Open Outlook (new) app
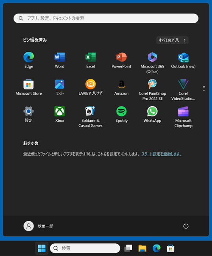The image size is (212, 256). [183, 60]
